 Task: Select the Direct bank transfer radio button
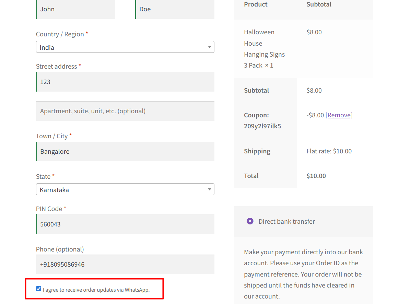point(250,221)
